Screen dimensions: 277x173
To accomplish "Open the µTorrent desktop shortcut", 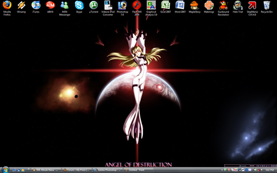I will pyautogui.click(x=94, y=7).
